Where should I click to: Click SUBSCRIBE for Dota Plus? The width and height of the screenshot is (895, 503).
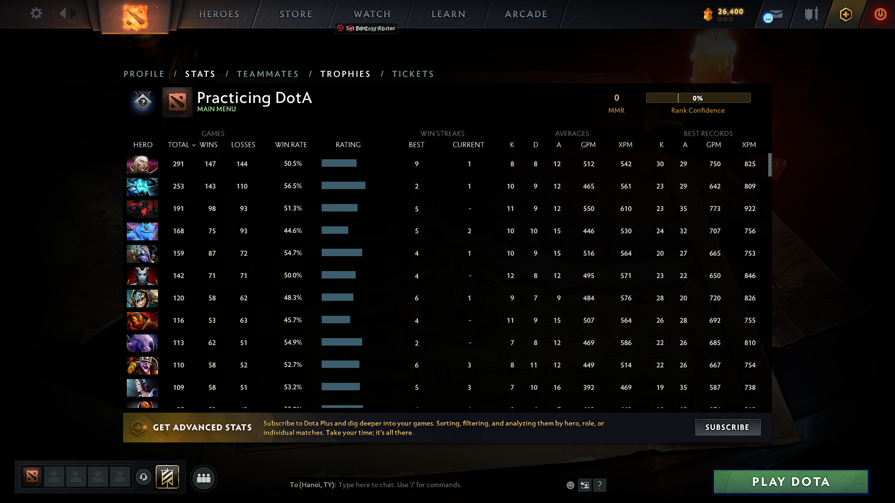pos(728,427)
